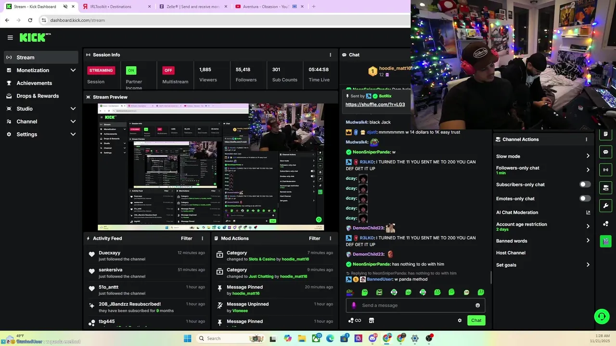616x346 pixels.
Task: Reload the page in browser toolbar
Action: click(30, 20)
